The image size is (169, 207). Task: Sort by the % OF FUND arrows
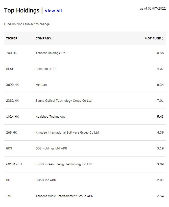pyautogui.click(x=163, y=39)
